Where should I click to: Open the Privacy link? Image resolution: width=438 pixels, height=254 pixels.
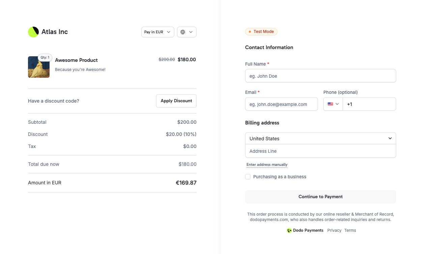point(334,230)
